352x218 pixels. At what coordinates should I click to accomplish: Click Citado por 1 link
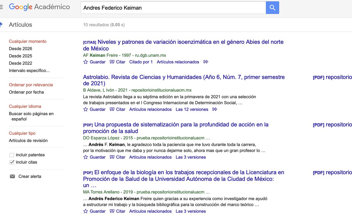pyautogui.click(x=141, y=62)
